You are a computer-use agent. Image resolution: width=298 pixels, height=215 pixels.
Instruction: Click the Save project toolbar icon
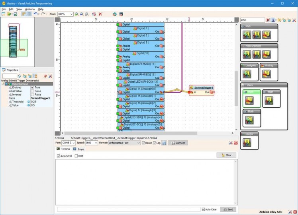pos(15,14)
